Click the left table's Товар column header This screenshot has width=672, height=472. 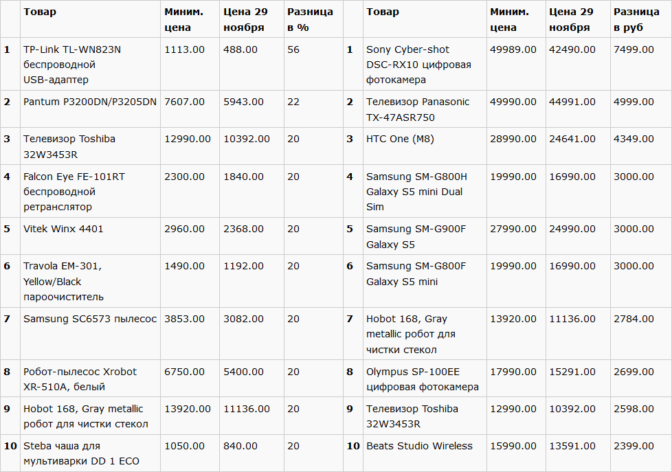pos(40,12)
